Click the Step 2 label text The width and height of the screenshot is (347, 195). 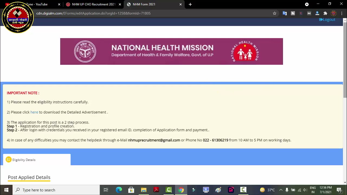pos(12,130)
